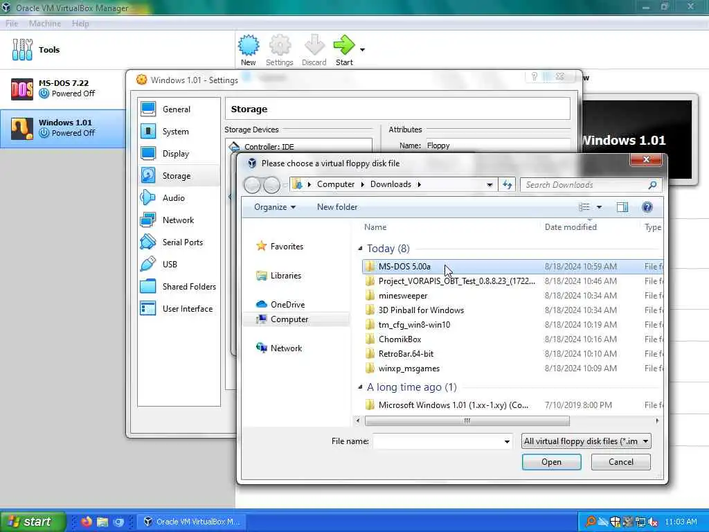
Task: Open file dialog help icon
Action: (647, 207)
